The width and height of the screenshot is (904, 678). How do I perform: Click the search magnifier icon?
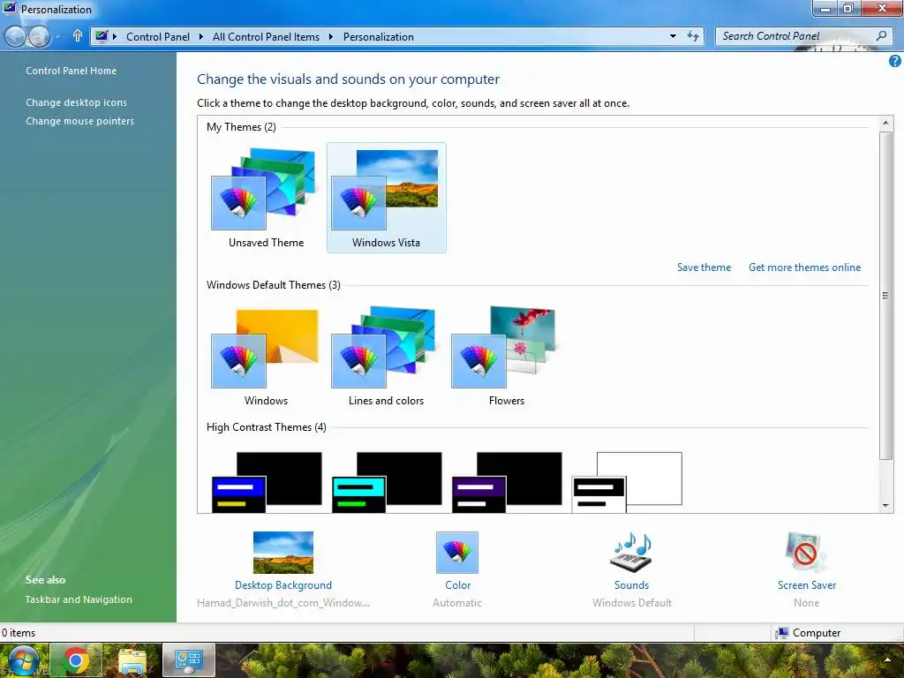point(882,35)
